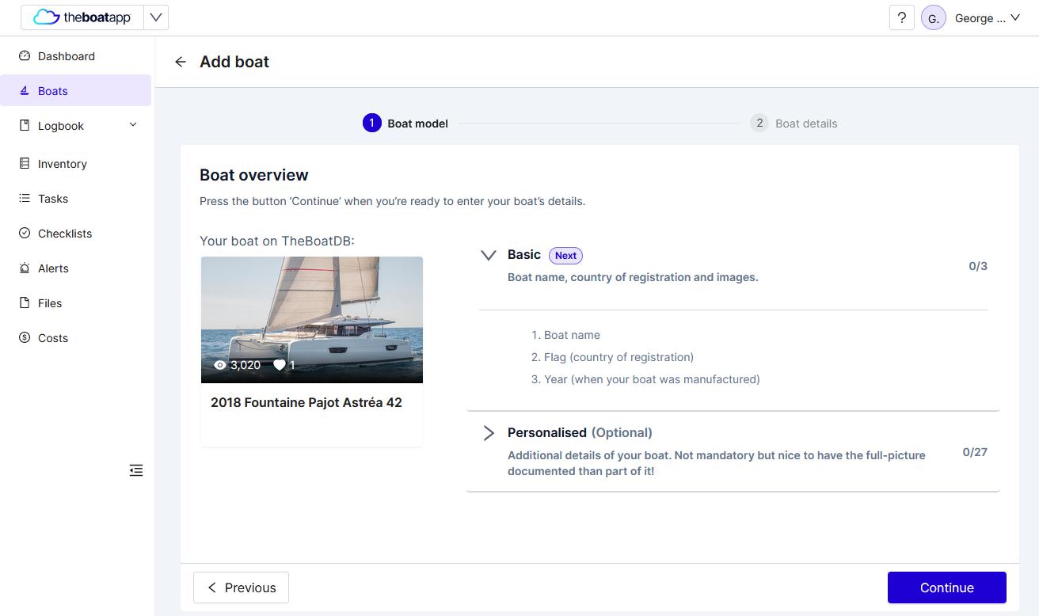Click the Basic section heading
The width and height of the screenshot is (1039, 616).
[524, 254]
